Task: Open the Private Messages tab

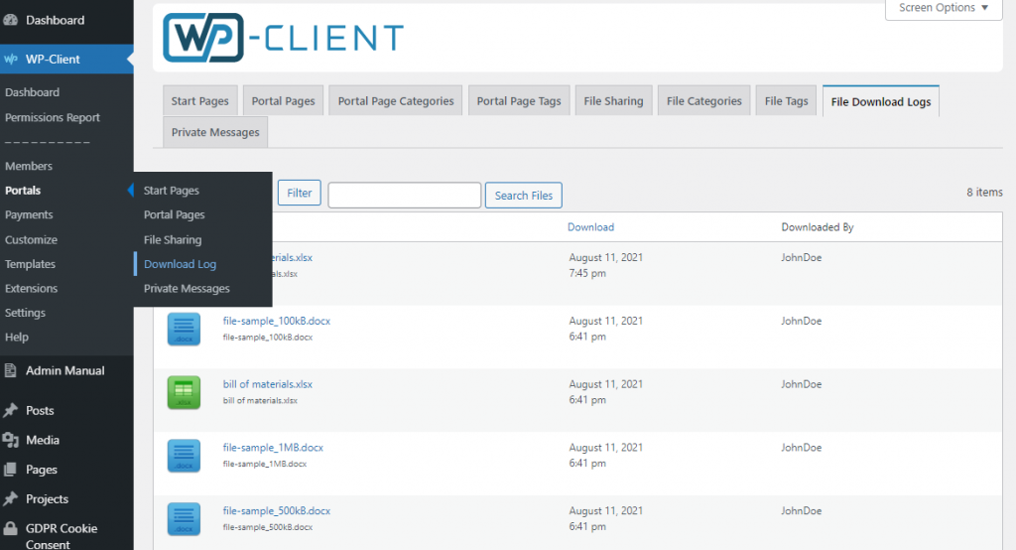Action: coord(215,132)
